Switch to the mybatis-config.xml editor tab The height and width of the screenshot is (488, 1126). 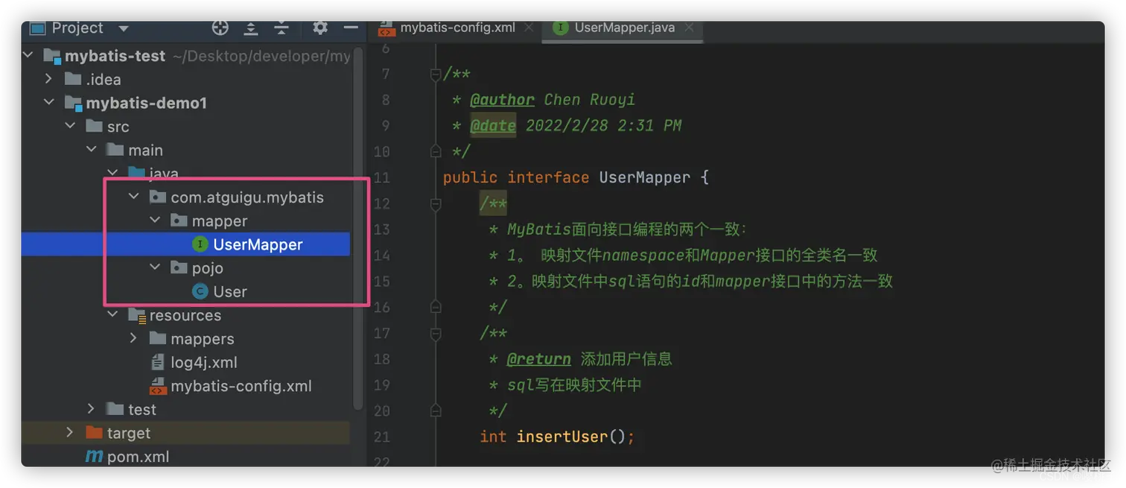457,28
